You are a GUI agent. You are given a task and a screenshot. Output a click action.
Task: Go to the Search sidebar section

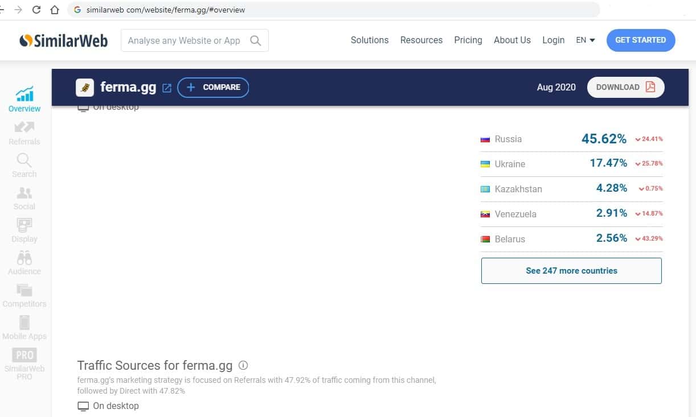coord(24,165)
